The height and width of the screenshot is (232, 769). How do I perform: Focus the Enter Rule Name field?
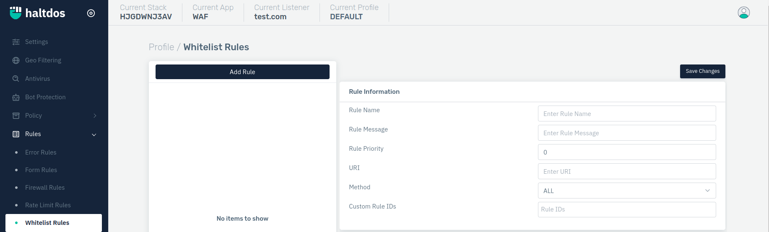tap(627, 113)
